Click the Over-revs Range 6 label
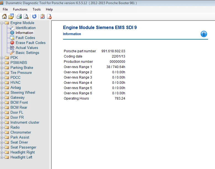This screenshot has width=215, height=169. click(78, 93)
